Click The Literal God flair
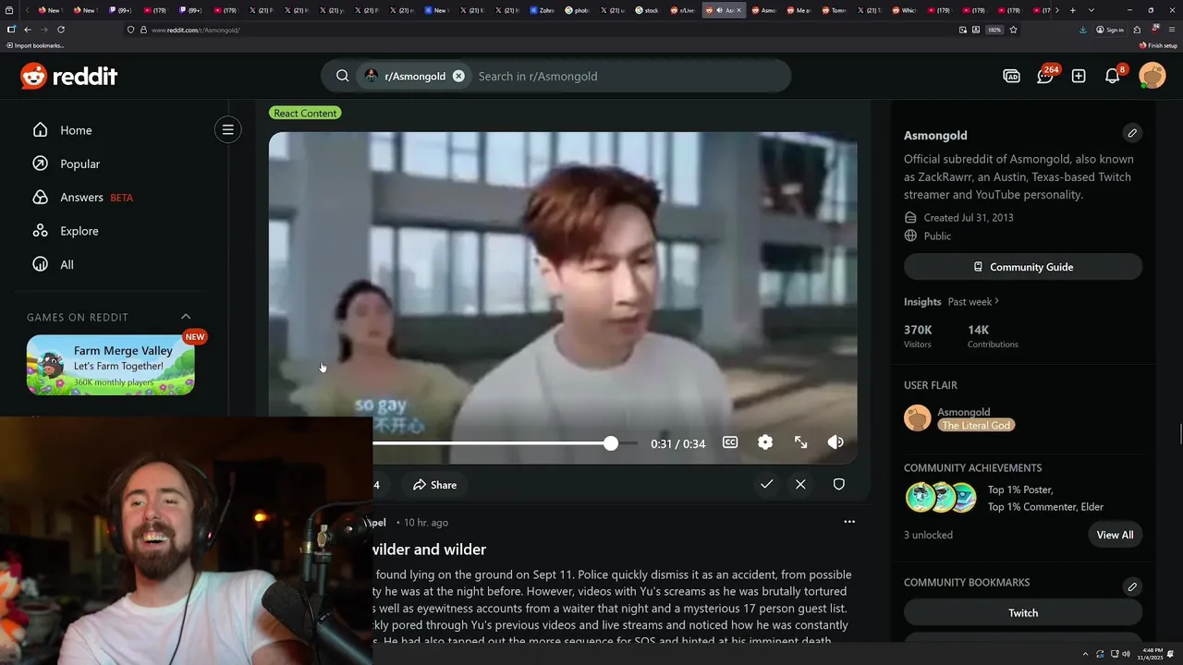This screenshot has height=665, width=1183. click(977, 425)
